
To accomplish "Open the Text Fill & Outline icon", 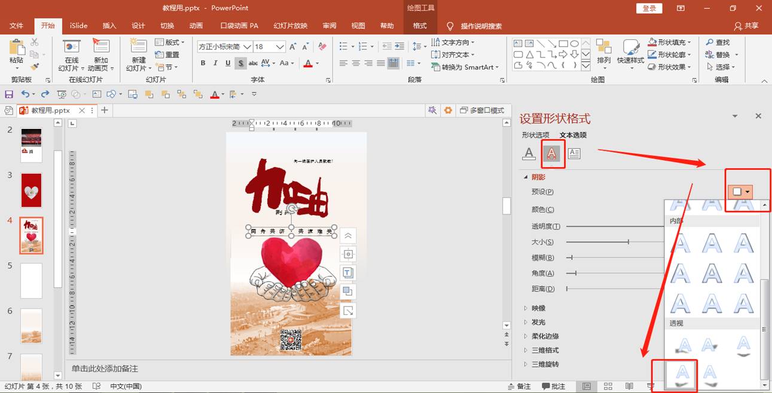I will [529, 153].
